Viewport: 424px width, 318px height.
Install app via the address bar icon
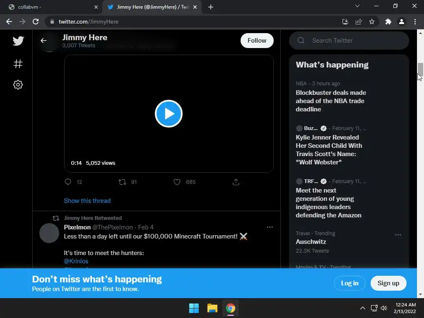coord(345,22)
